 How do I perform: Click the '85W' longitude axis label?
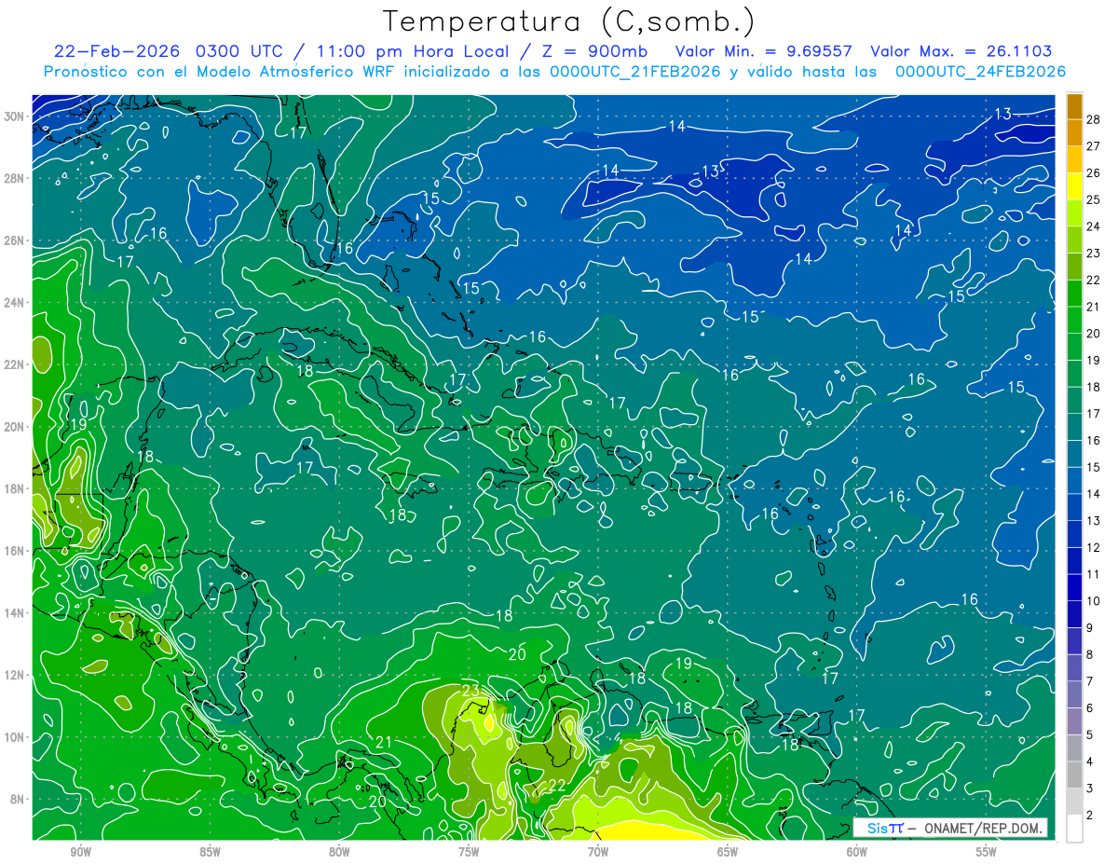coord(210,852)
